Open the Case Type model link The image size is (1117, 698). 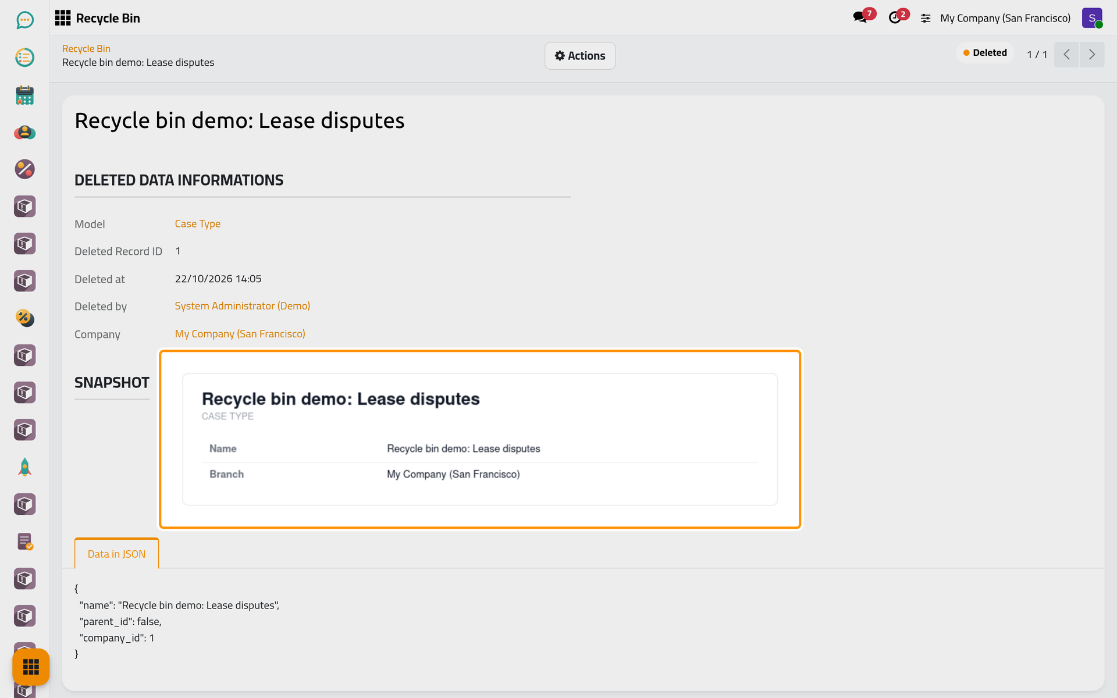point(198,224)
